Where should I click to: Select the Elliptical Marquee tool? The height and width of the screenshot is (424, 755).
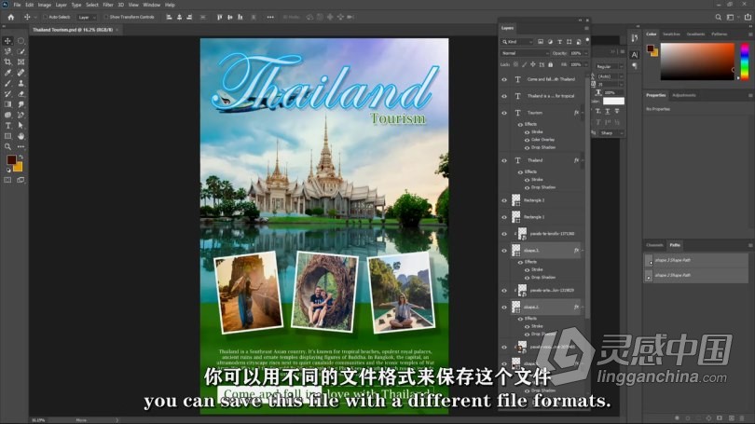point(21,41)
